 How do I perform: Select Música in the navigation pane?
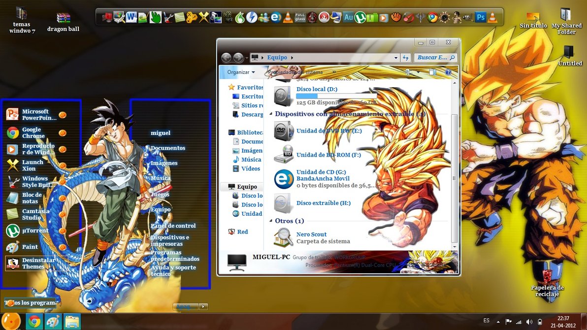[247, 160]
